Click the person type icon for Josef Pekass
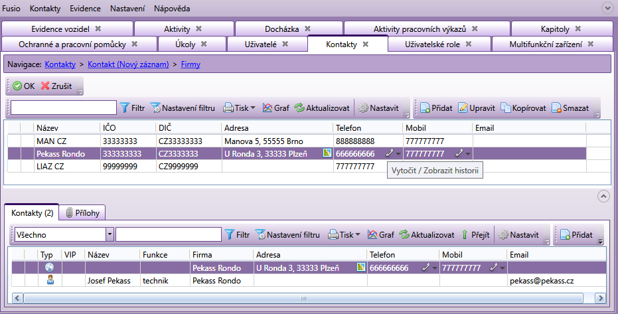Screen dimensions: 618x314 pos(50,280)
